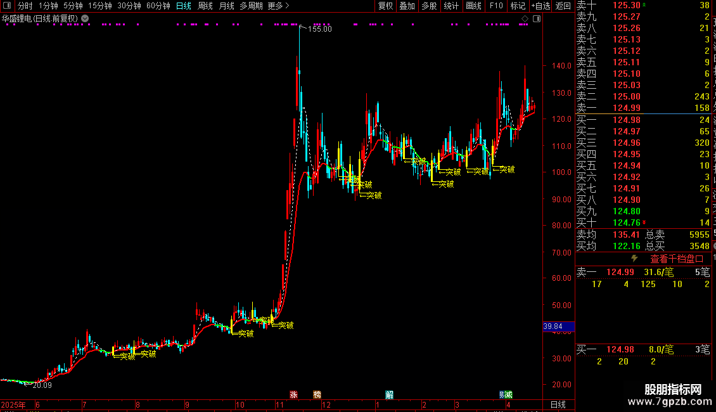Screen dimensions: 716x412
Task: Select the 日线 daily chart tab
Action: [x=184, y=6]
